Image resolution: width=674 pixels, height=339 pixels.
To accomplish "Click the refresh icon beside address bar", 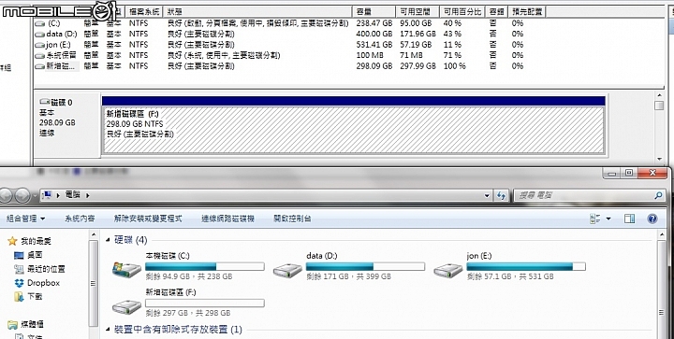I will coord(501,195).
